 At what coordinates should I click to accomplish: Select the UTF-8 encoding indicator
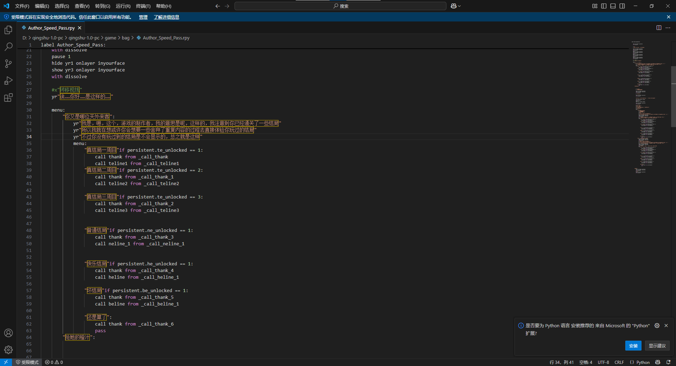click(x=603, y=362)
